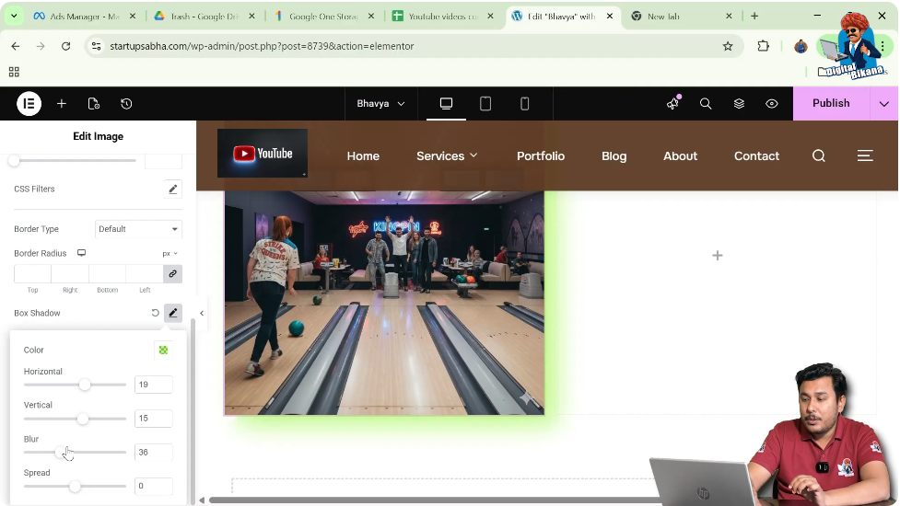Open the Bhavya page selector dropdown
This screenshot has width=900, height=506.
[380, 104]
